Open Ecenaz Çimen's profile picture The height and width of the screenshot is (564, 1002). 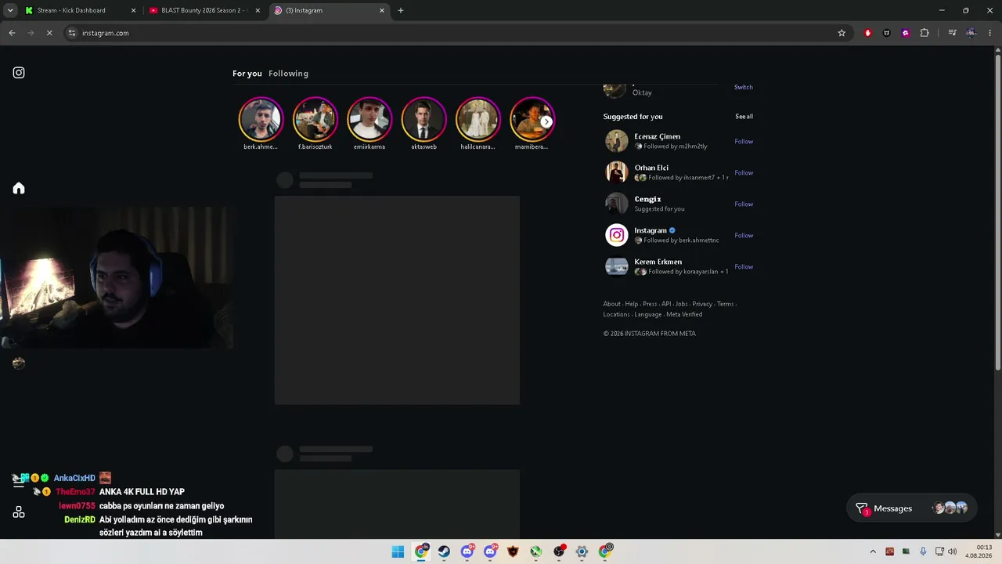(617, 141)
